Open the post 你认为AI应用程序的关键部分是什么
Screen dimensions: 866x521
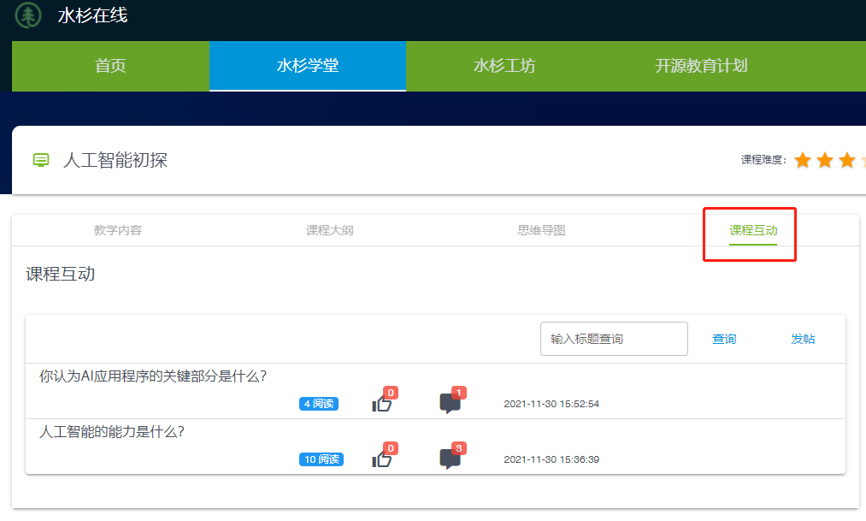(153, 376)
